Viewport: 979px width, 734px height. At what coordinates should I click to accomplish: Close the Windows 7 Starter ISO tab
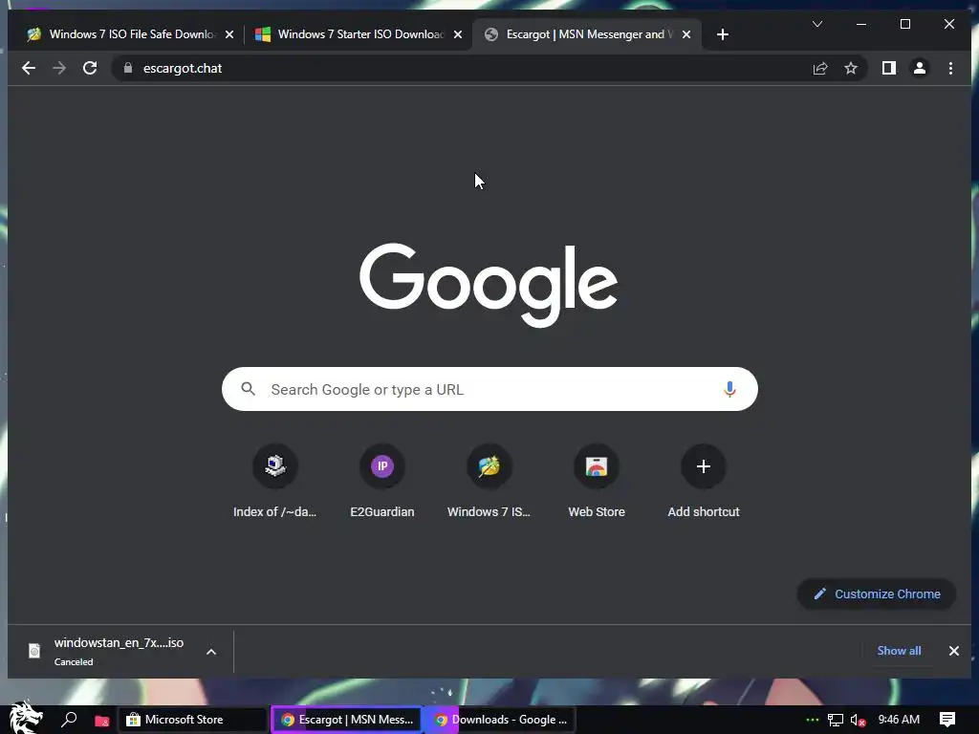pos(458,34)
